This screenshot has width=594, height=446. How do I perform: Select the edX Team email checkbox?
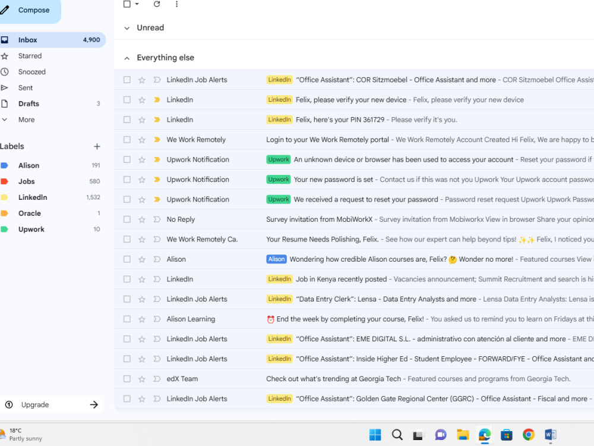127,379
